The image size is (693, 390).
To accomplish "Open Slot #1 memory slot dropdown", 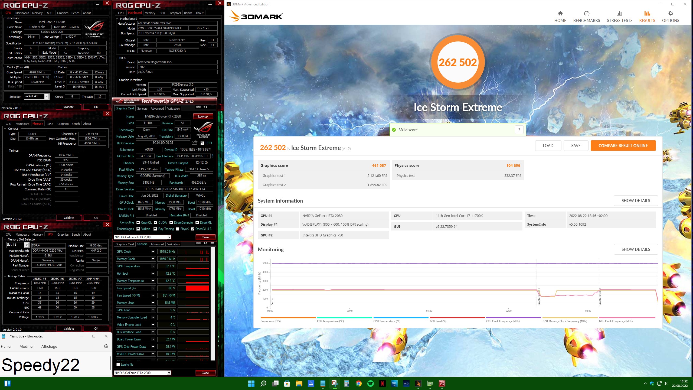I will click(17, 245).
